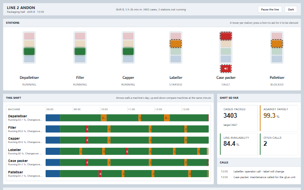304x190 pixels.
Task: Click the dim green lamp on Palletiser tower
Action: coord(277,51)
